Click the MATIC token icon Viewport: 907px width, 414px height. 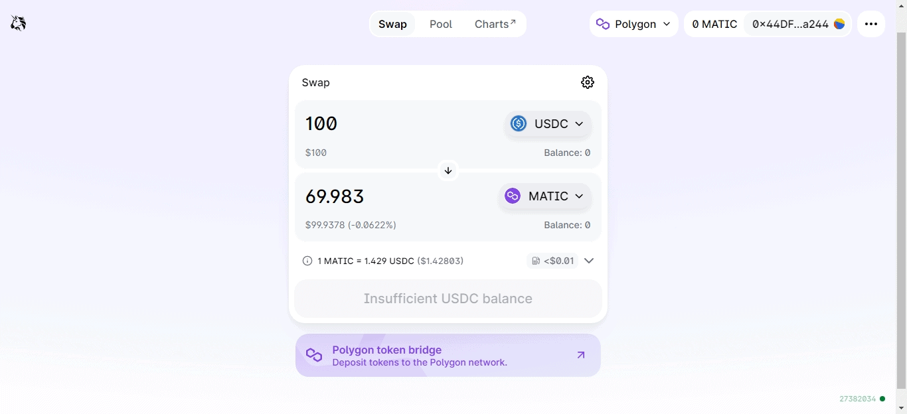(x=513, y=196)
